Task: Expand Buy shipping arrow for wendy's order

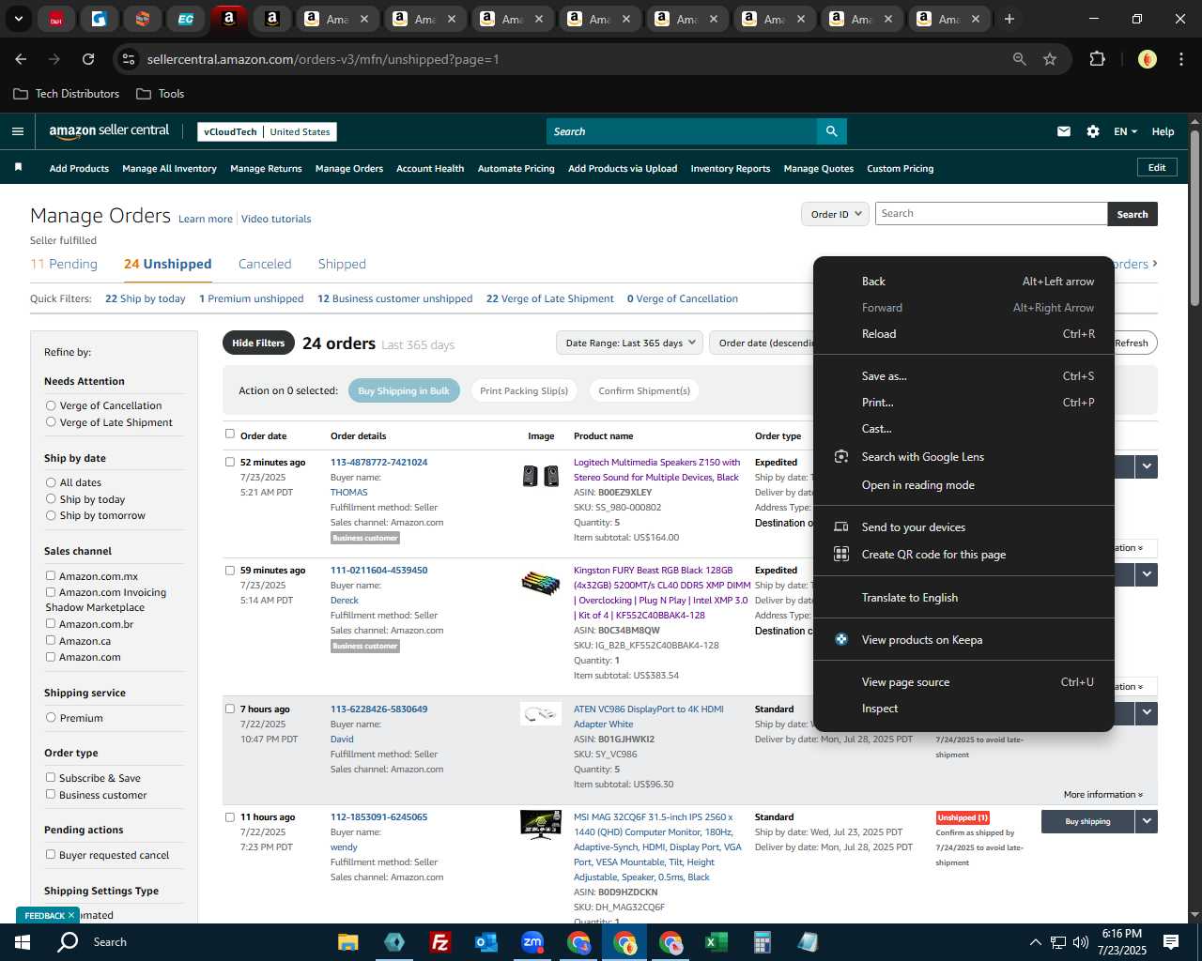Action: tap(1147, 821)
